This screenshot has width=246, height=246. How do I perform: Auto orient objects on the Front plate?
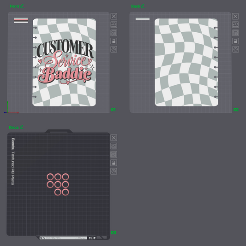pyautogui.click(x=114, y=24)
